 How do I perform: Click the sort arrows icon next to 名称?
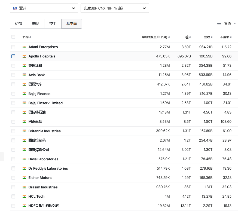[x=30, y=37]
